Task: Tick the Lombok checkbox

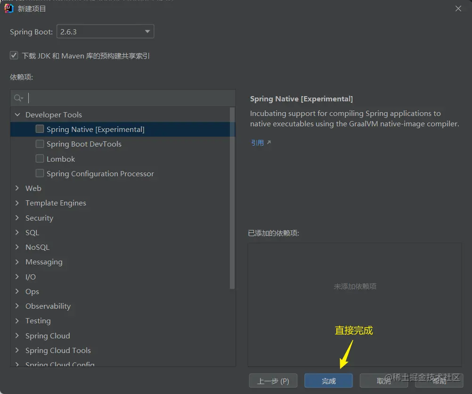Action: pos(40,158)
